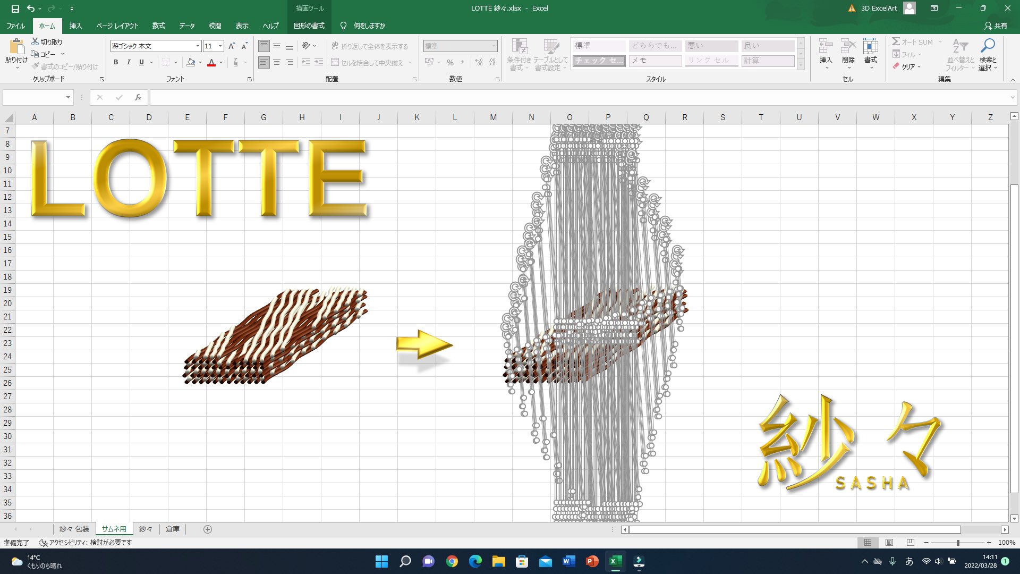Image resolution: width=1020 pixels, height=574 pixels.
Task: Open the Shape Format tab
Action: coord(309,26)
